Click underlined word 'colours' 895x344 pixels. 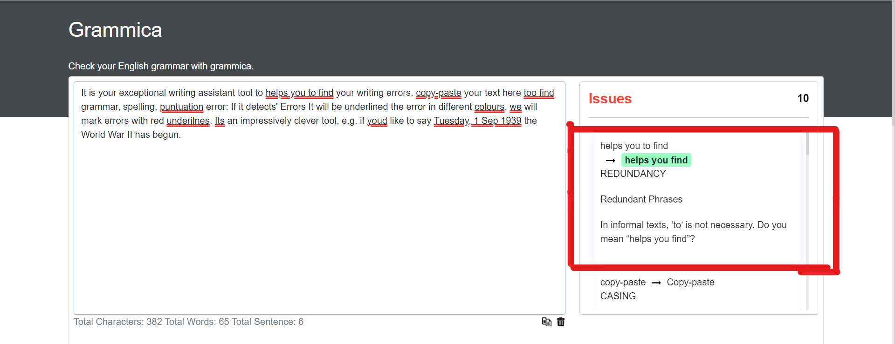[x=489, y=107]
